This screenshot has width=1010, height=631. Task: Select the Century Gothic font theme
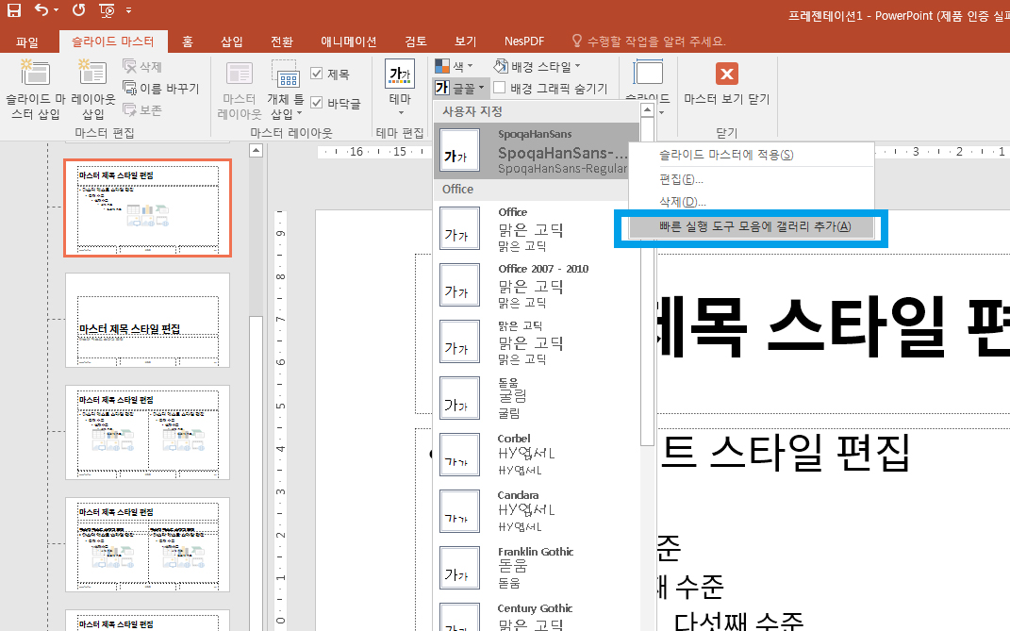tap(537, 616)
